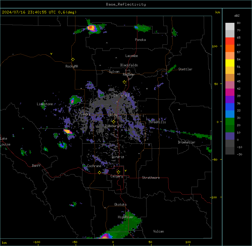Click the Strathmore town label
252x246 pixels.
[x=151, y=178]
